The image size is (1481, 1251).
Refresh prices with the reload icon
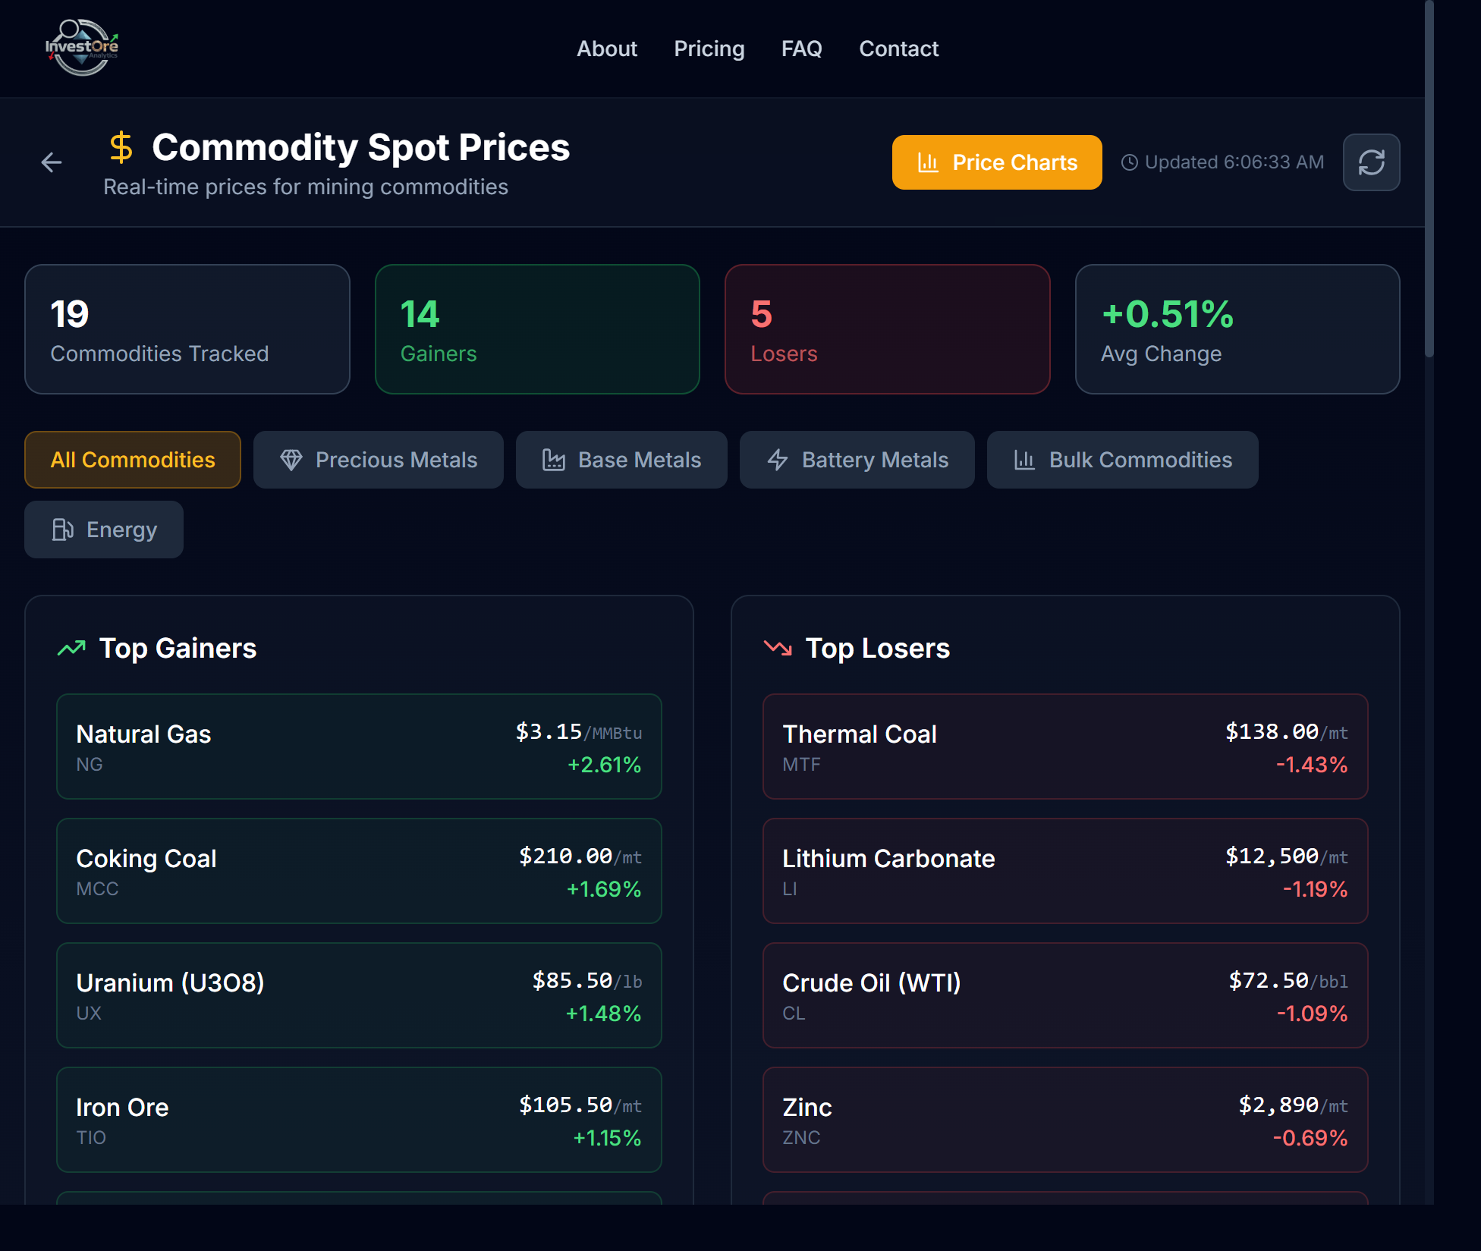pyautogui.click(x=1371, y=162)
